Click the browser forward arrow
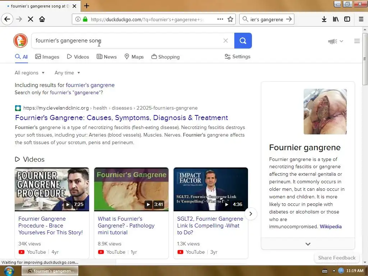The height and width of the screenshot is (276, 368). click(x=19, y=19)
